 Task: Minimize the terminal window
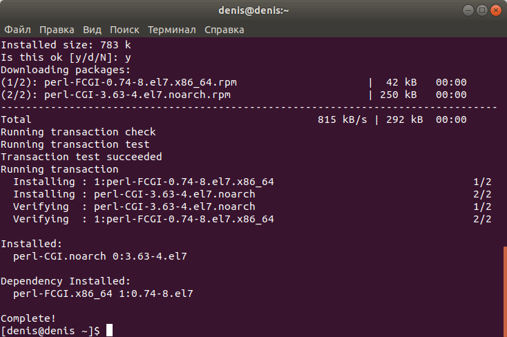click(x=468, y=10)
